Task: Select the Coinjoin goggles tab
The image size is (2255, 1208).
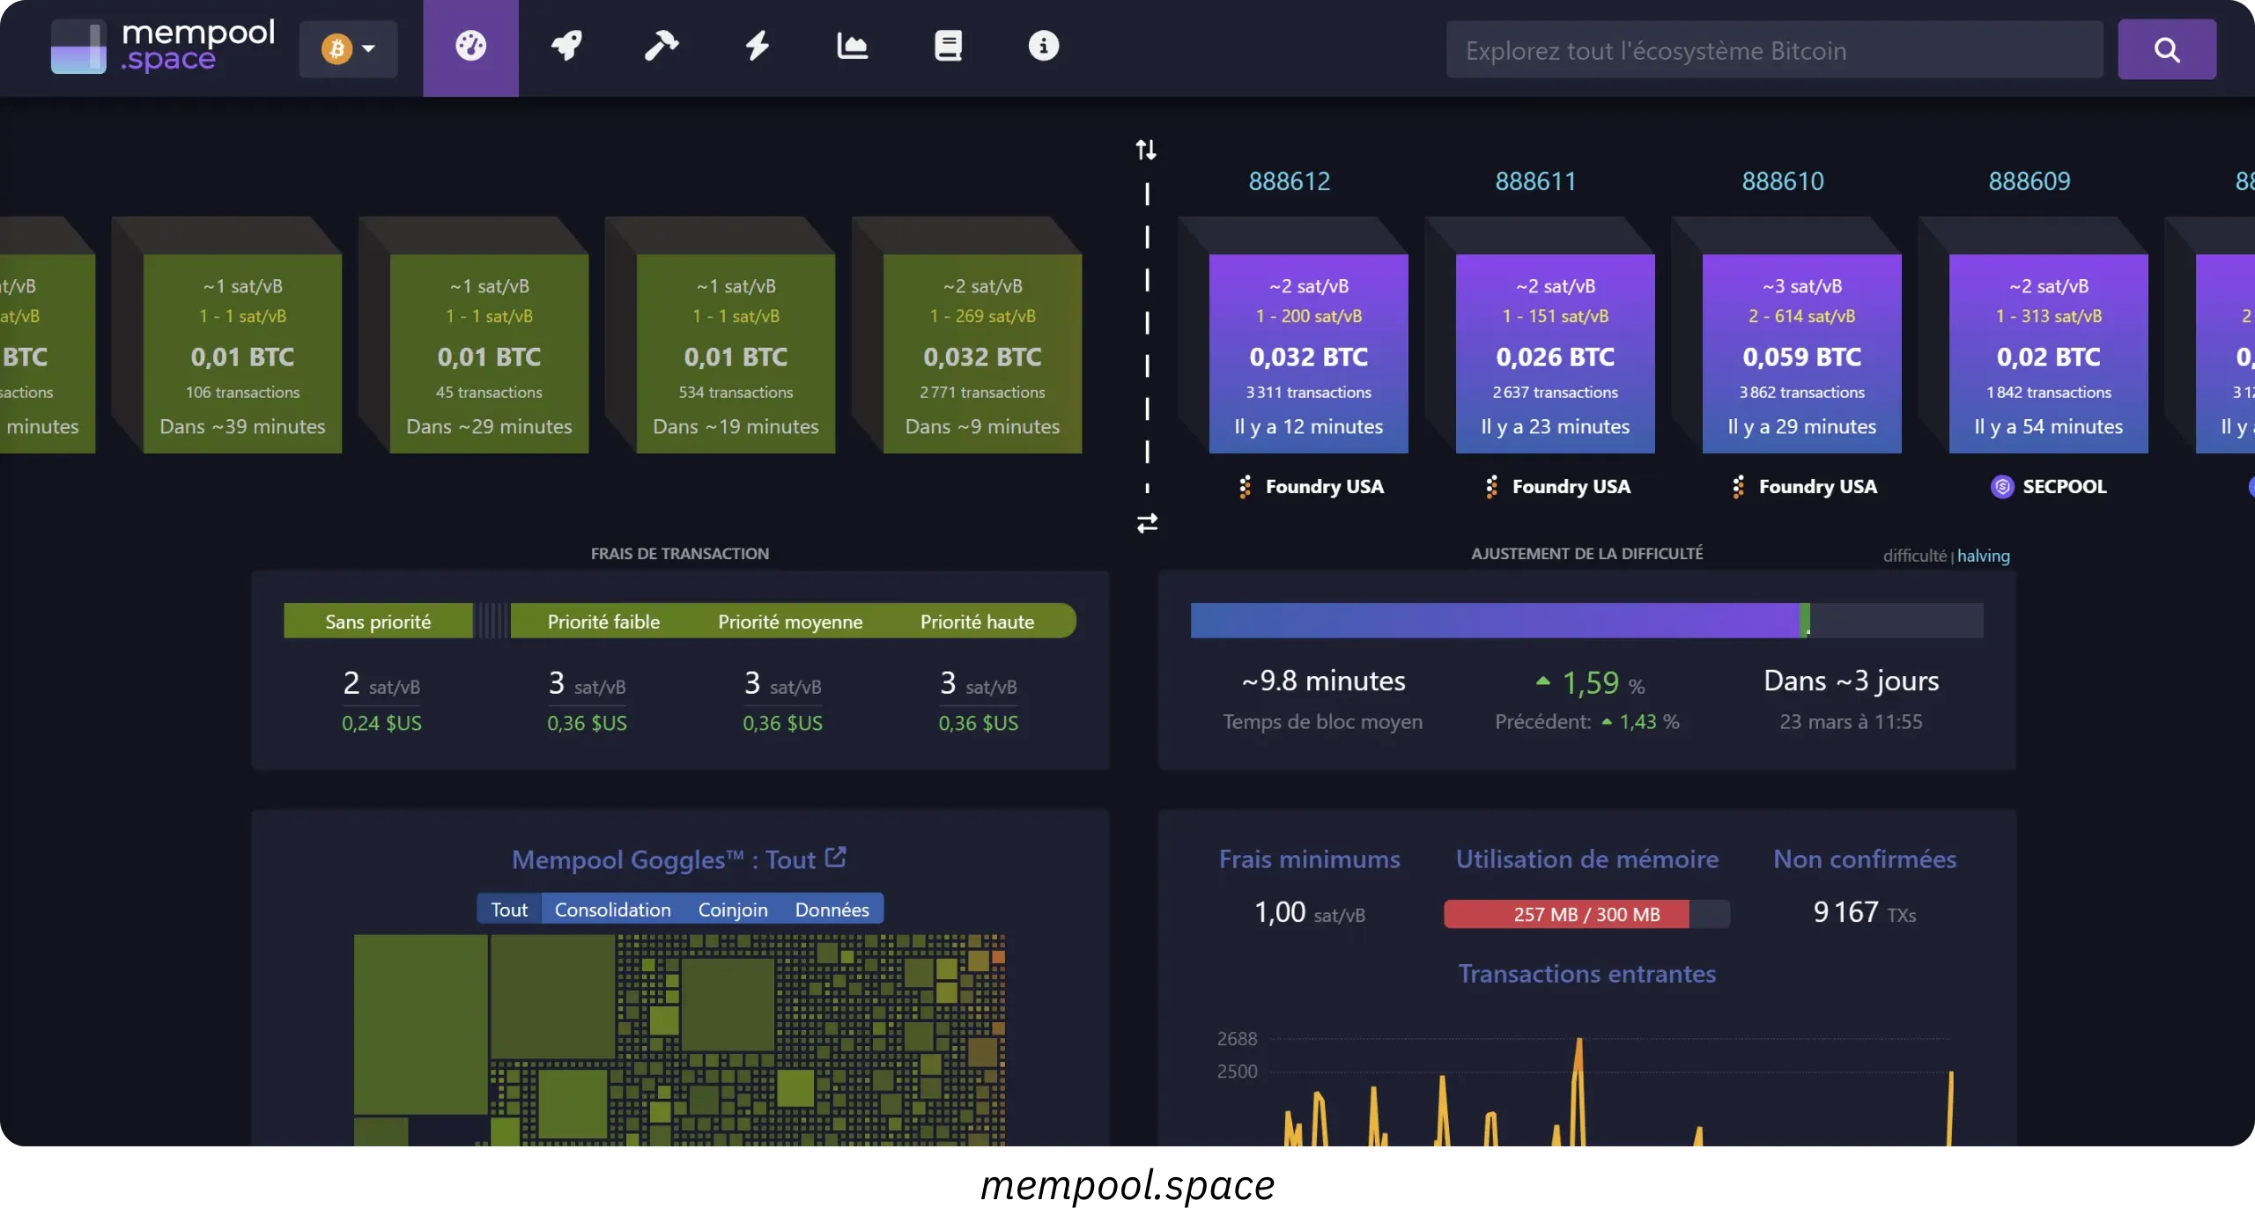Action: tap(732, 910)
